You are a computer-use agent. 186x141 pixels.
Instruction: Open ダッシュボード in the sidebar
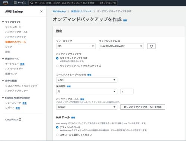point(13,27)
